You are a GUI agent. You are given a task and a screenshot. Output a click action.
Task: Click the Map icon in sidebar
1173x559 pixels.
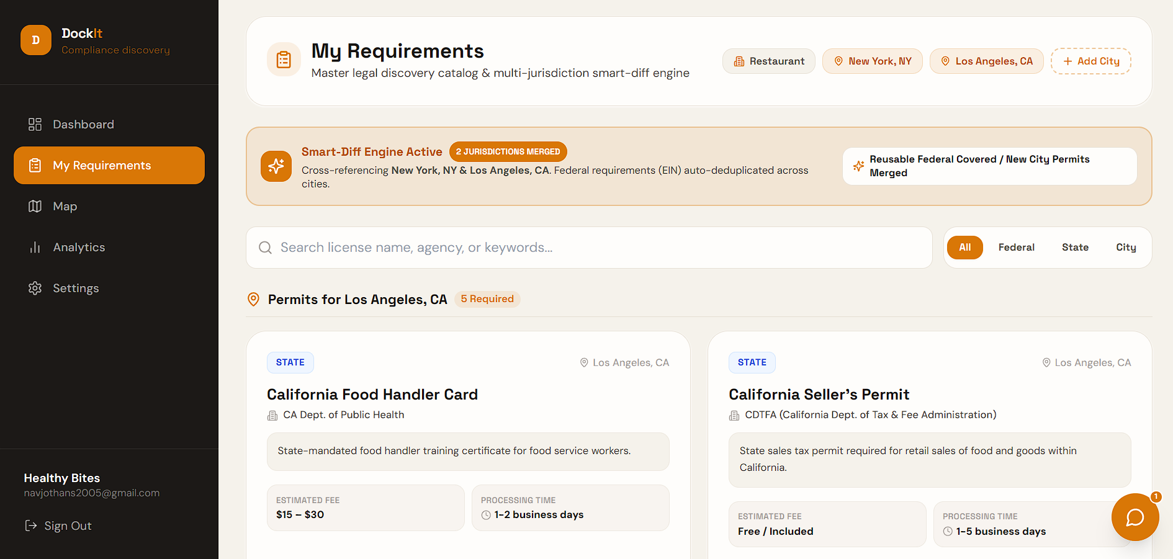coord(35,206)
